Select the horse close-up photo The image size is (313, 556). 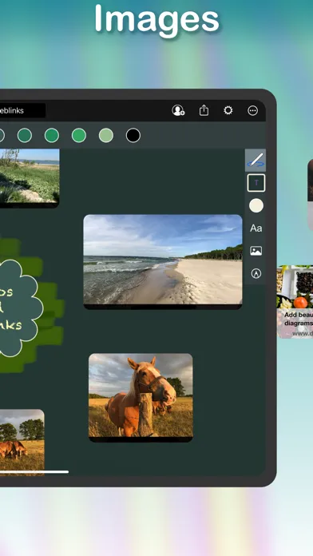pyautogui.click(x=141, y=398)
